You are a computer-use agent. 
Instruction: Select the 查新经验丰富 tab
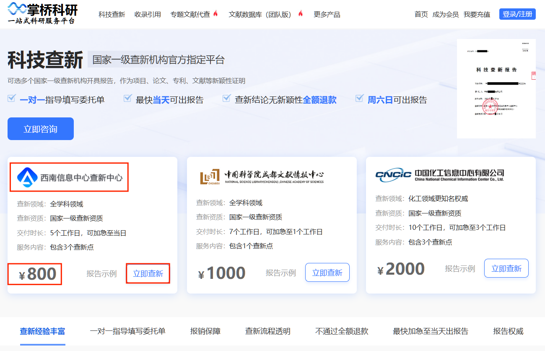coord(43,331)
